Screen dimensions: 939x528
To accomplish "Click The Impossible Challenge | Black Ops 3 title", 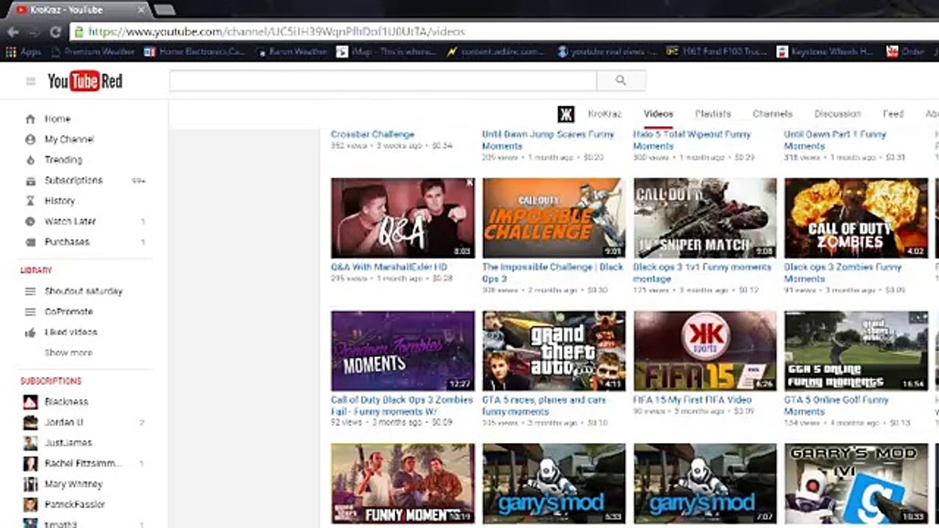I will pos(552,273).
